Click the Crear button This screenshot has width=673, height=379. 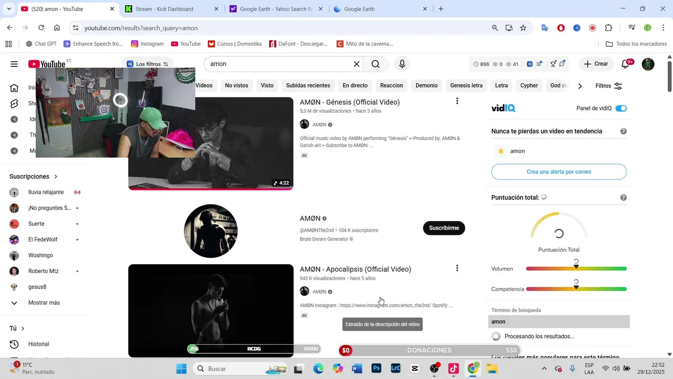coord(597,64)
